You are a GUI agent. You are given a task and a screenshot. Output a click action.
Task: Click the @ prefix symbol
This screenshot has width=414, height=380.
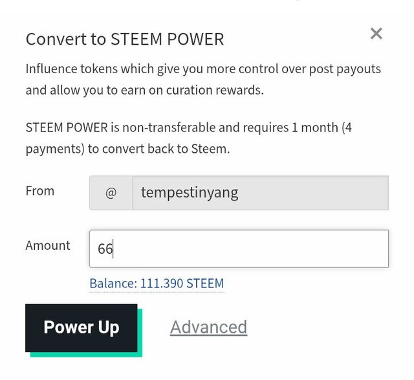coord(111,193)
